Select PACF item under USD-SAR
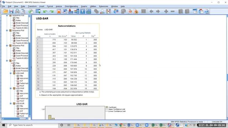 pyautogui.click(x=22, y=86)
